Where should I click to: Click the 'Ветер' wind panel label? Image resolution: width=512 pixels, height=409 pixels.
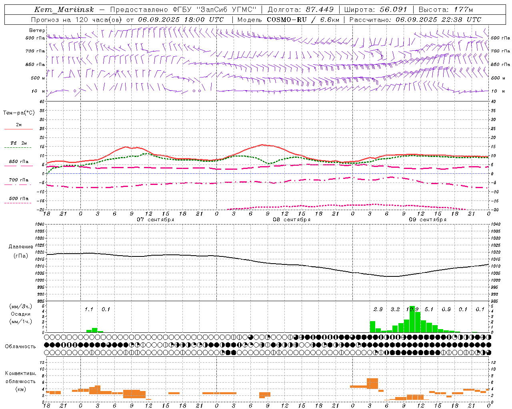coord(37,30)
